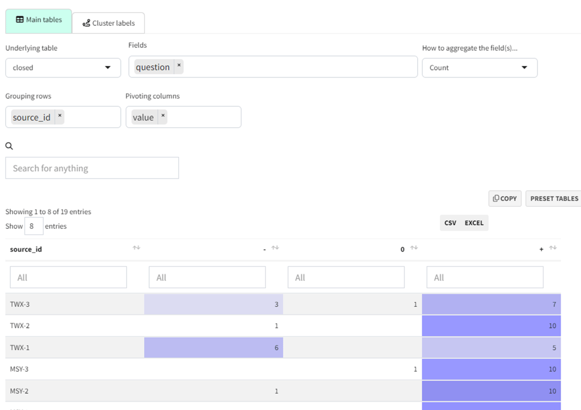The image size is (581, 410).
Task: Sort by the minus column arrows
Action: pos(275,248)
